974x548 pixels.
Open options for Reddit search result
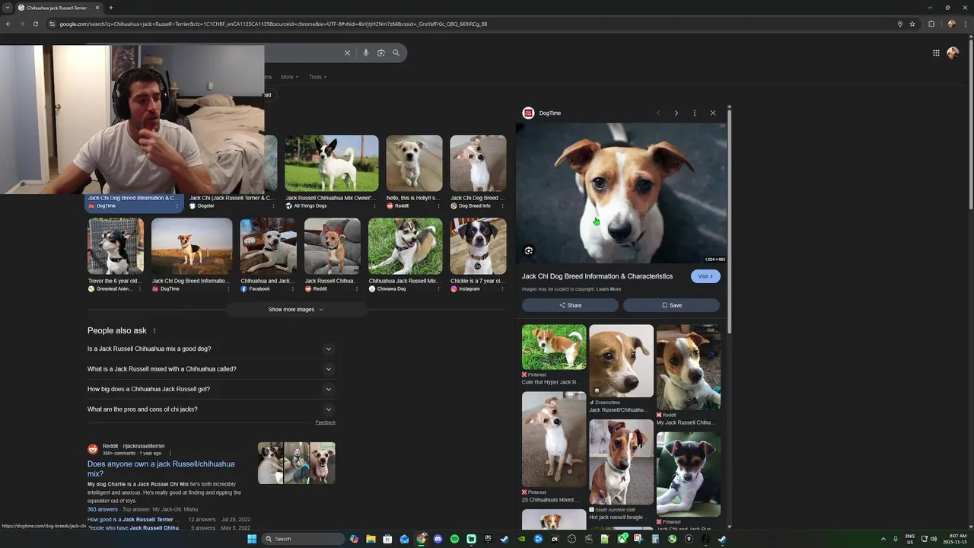170,453
